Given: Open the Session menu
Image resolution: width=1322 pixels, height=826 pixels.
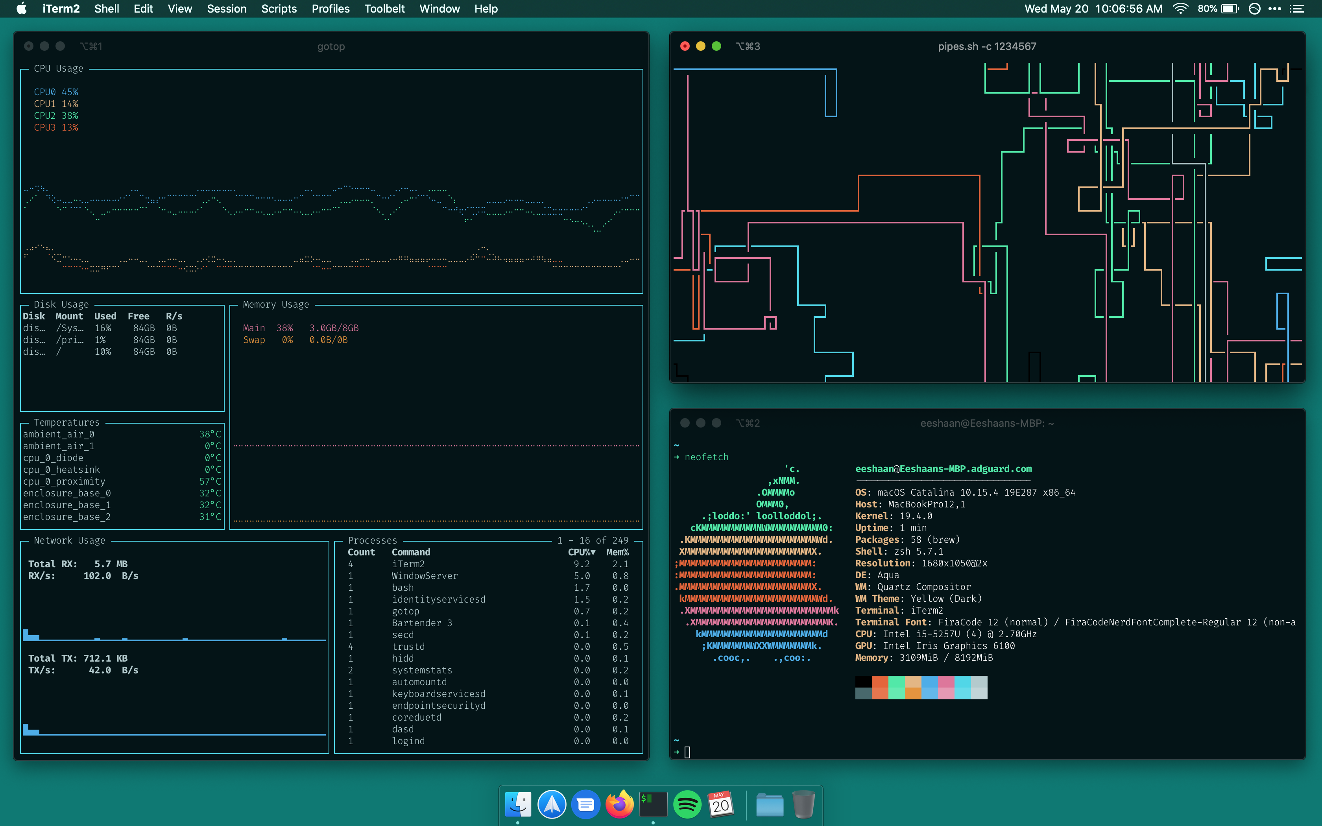Looking at the screenshot, I should pos(227,9).
